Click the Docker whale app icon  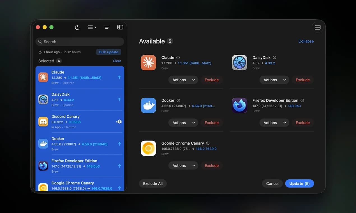148,105
